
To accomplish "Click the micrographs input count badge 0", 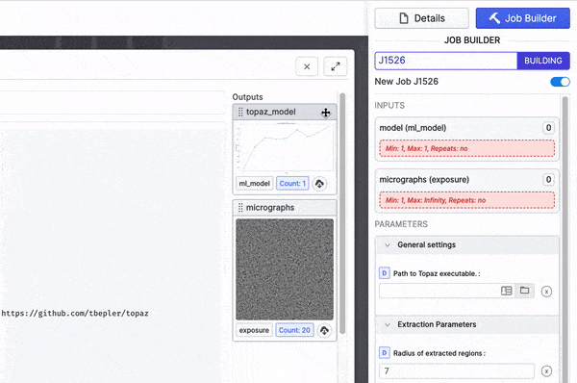I will click(548, 179).
